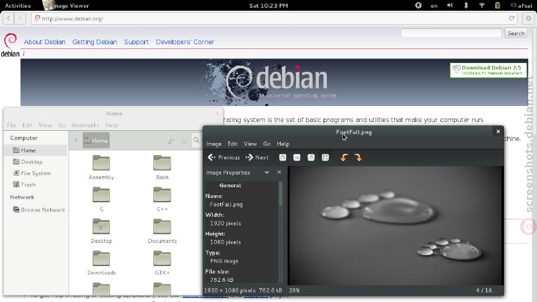Rotate image clockwise

click(358, 158)
